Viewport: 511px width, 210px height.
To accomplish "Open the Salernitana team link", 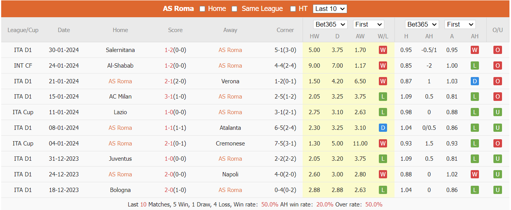I will click(120, 50).
